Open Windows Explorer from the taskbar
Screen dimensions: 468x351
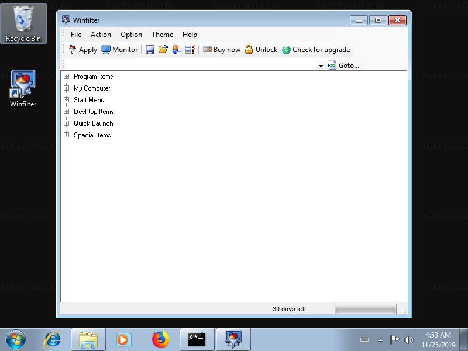(88, 339)
